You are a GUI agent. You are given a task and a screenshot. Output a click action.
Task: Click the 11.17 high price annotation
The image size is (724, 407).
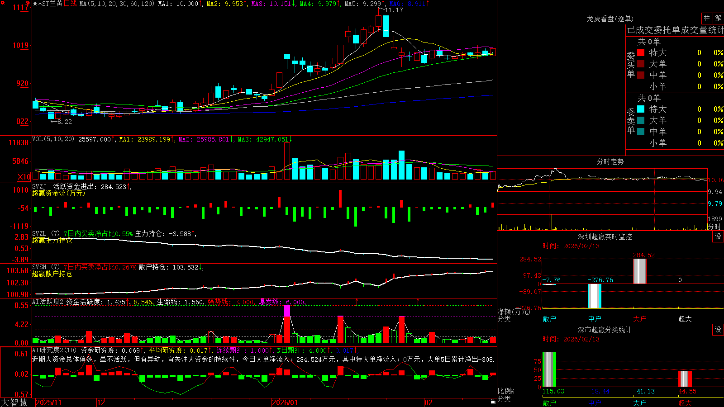pyautogui.click(x=394, y=10)
